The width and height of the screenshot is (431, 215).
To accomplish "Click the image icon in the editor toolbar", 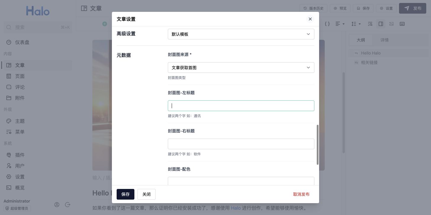I will pyautogui.click(x=391, y=24).
